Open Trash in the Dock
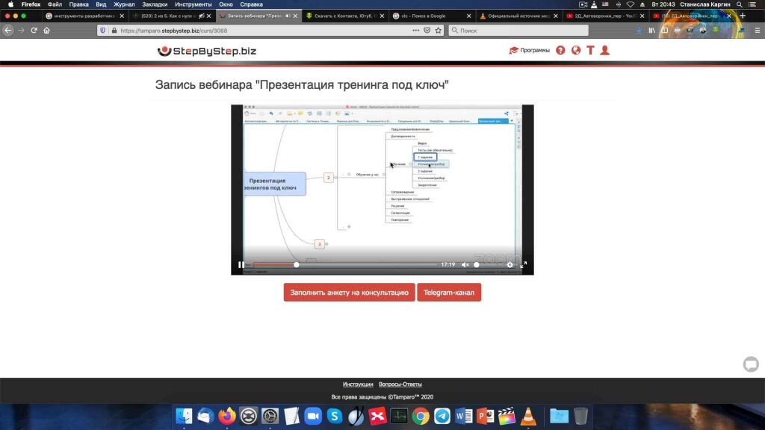The width and height of the screenshot is (765, 430). point(580,416)
